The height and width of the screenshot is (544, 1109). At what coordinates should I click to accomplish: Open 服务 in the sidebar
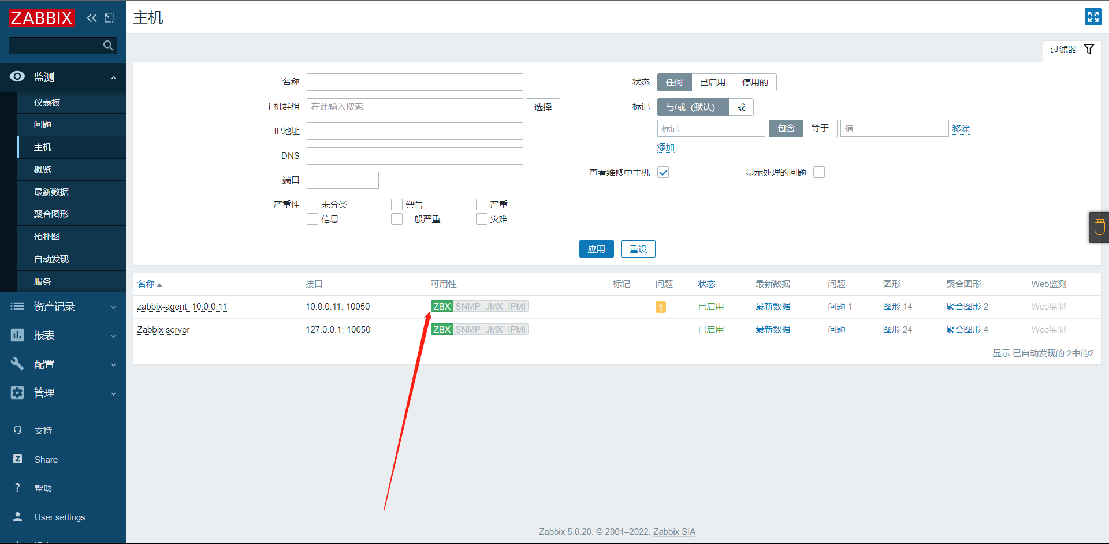click(72, 282)
